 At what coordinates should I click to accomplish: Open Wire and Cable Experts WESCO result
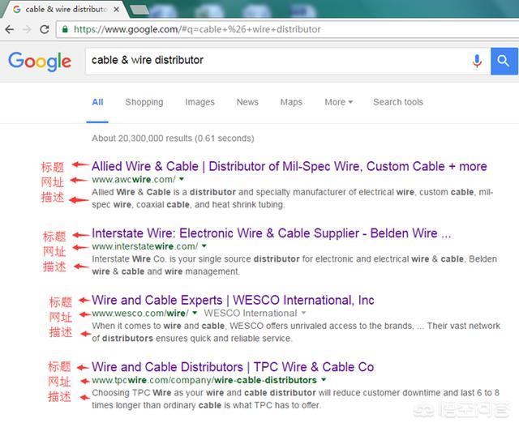[x=233, y=301]
